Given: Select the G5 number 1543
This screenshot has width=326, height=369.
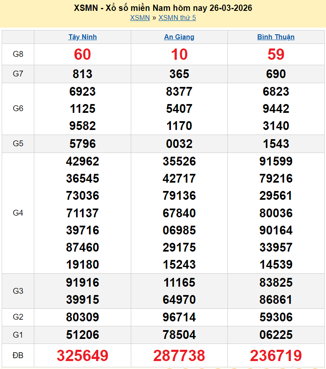Looking at the screenshot, I should [276, 144].
